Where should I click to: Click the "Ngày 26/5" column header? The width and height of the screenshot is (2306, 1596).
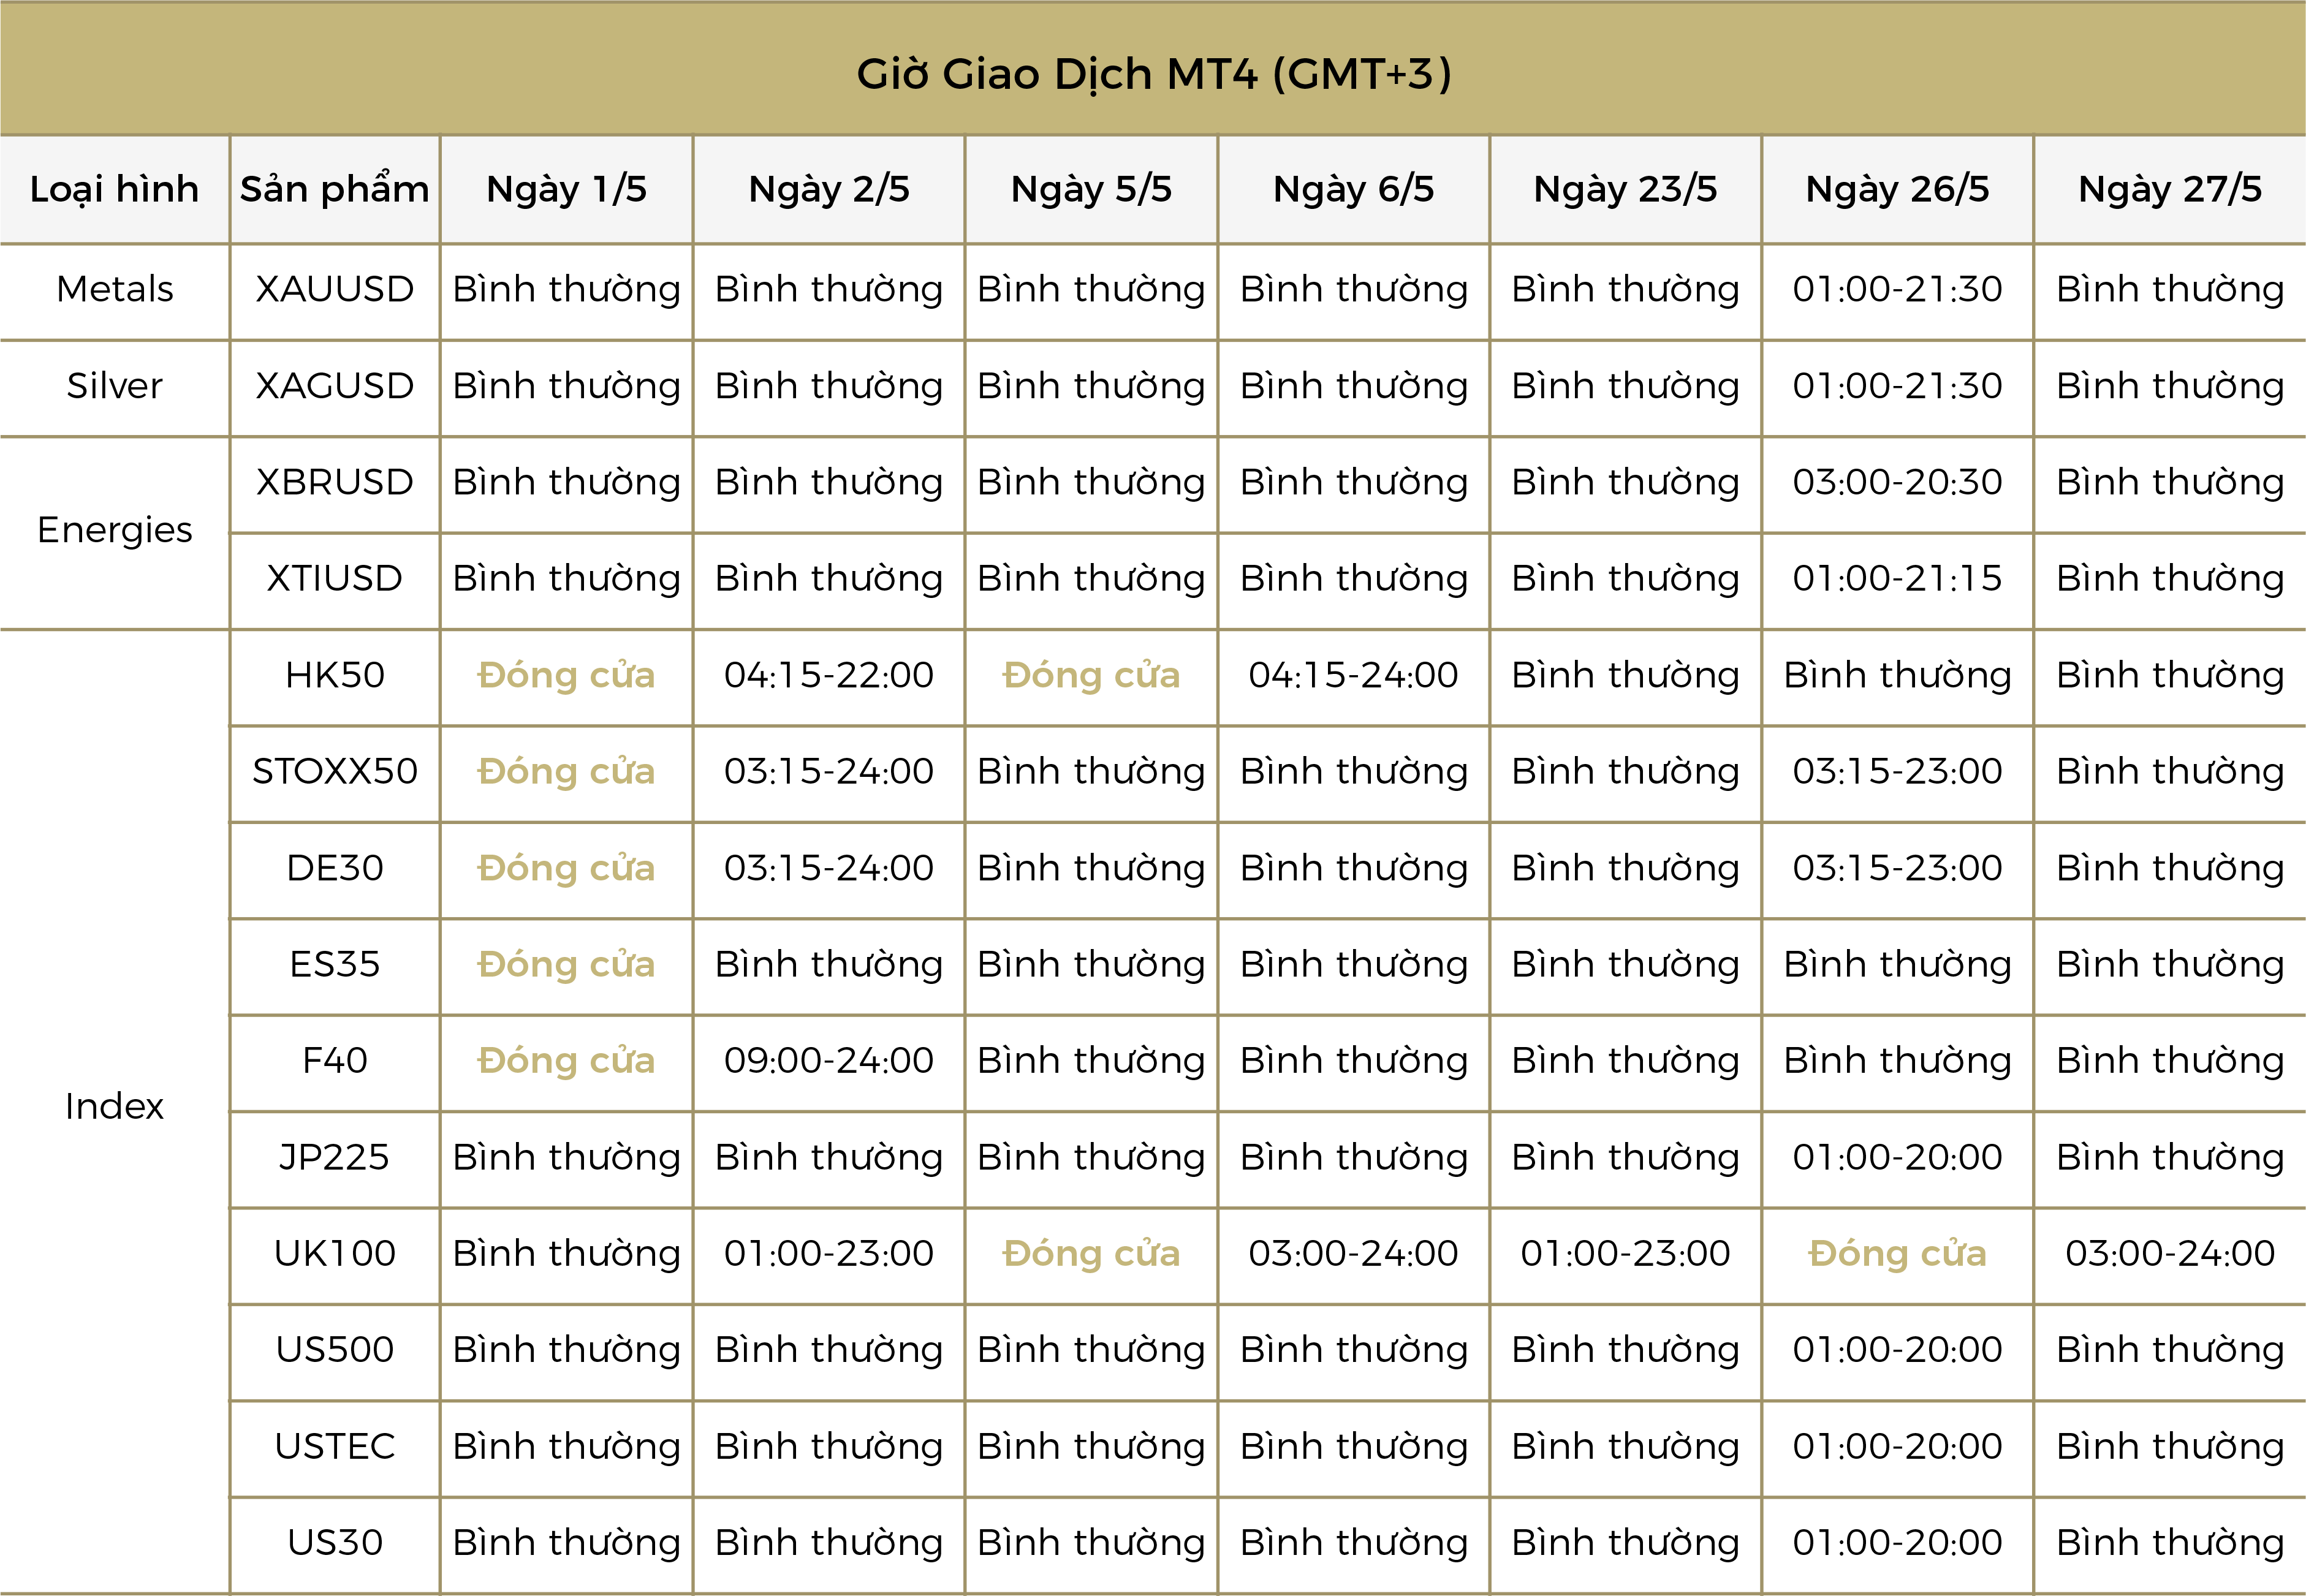[x=1898, y=189]
